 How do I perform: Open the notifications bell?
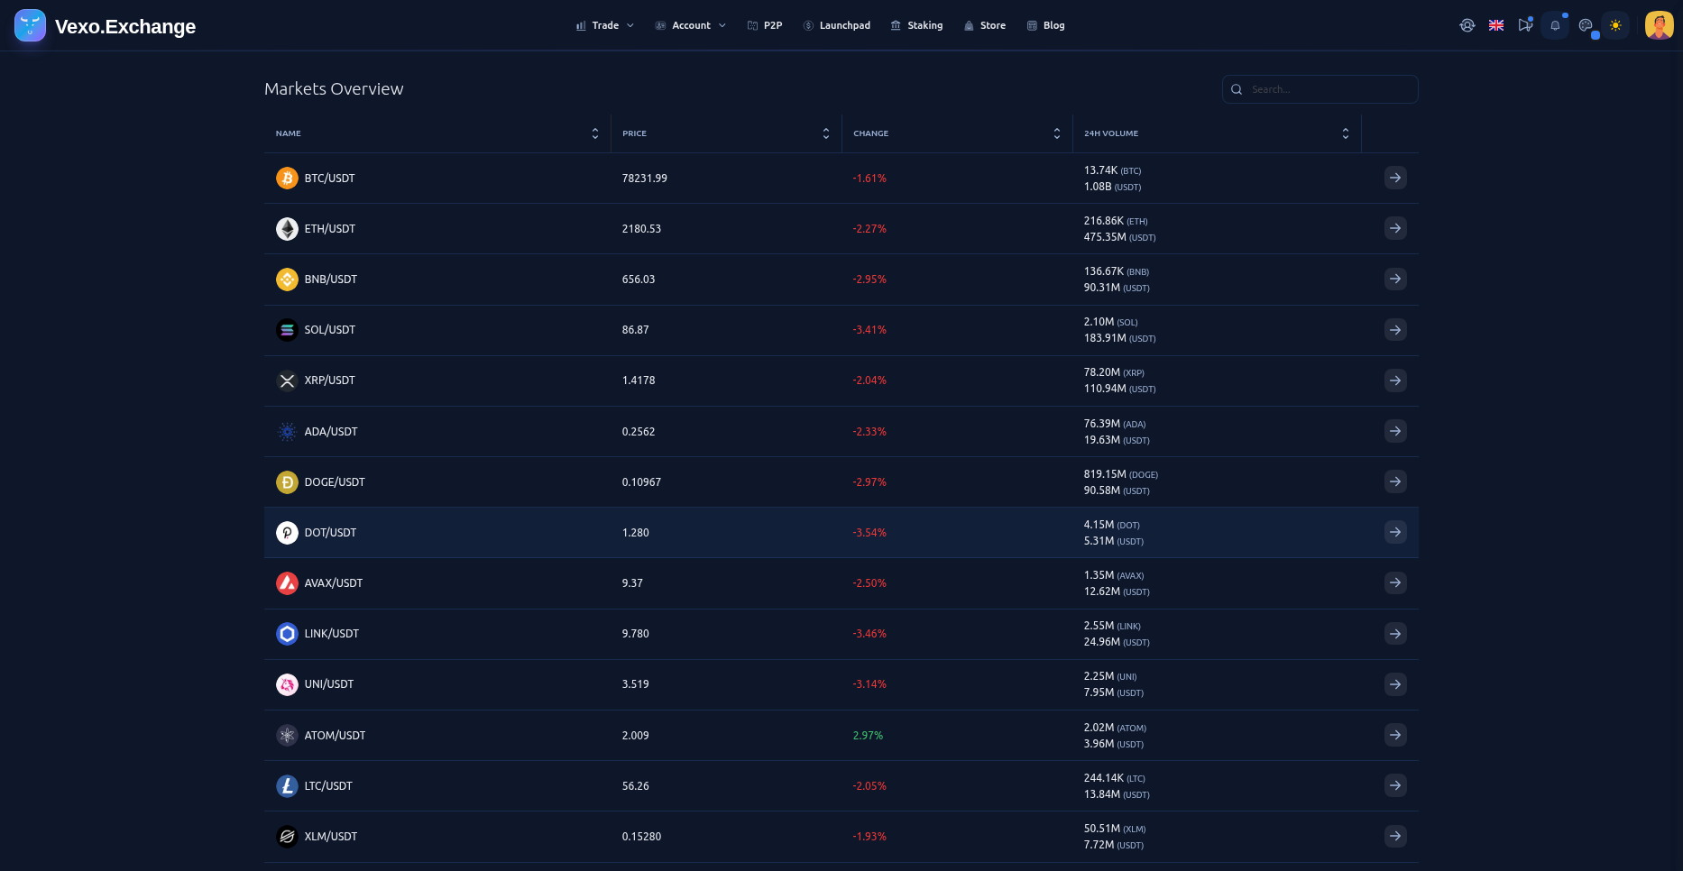pyautogui.click(x=1555, y=25)
